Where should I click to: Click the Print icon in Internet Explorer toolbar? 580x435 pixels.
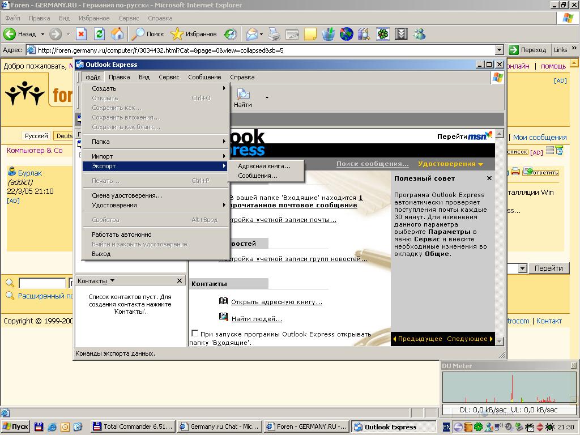[274, 34]
